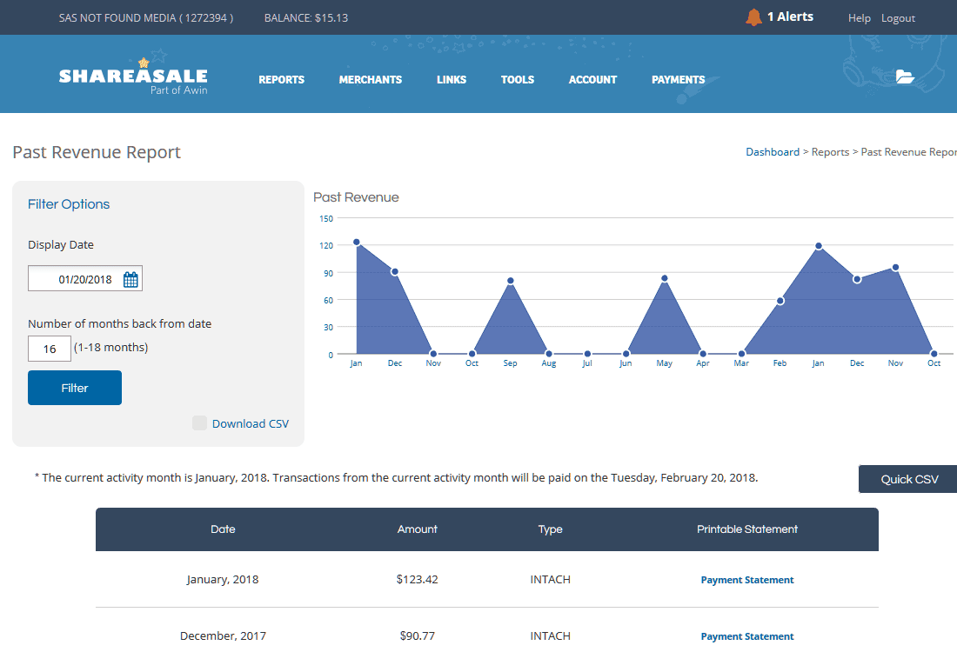Click the SAS NOT FOUND MEDIA account text

[x=146, y=17]
